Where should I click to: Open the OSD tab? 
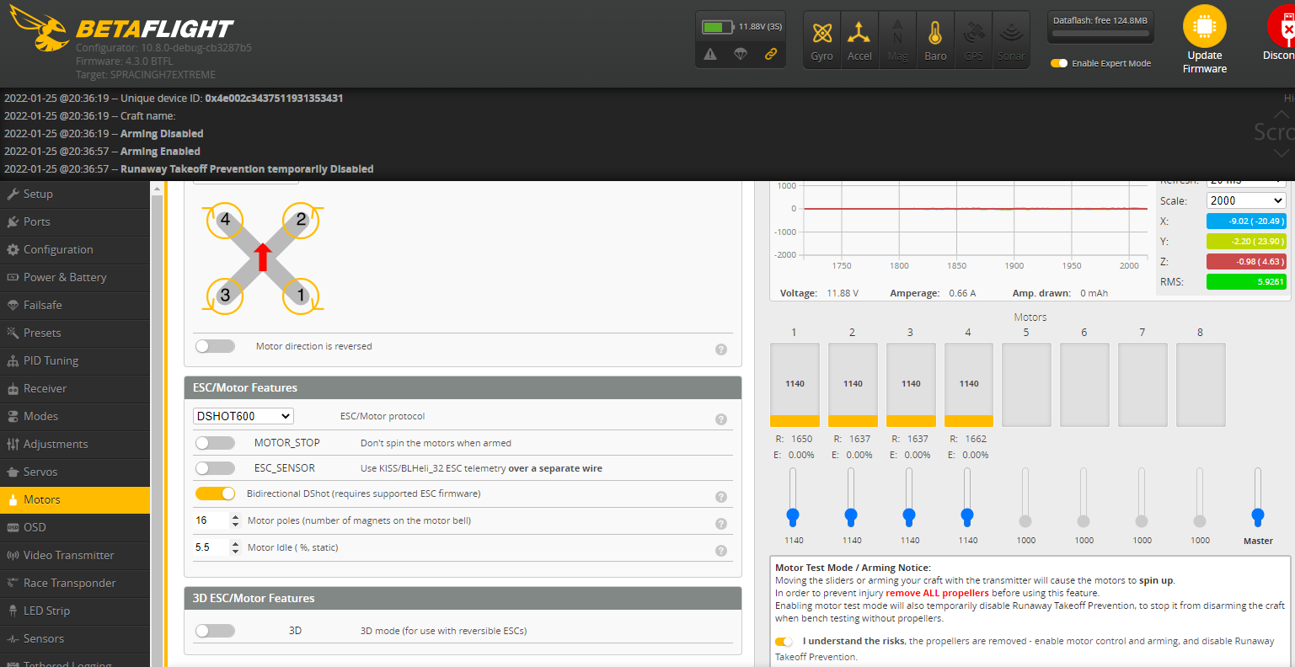click(75, 527)
